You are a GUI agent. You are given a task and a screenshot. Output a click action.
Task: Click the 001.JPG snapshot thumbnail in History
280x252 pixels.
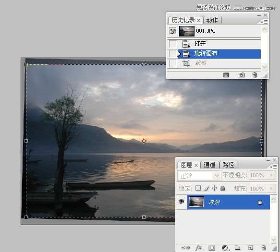(187, 31)
